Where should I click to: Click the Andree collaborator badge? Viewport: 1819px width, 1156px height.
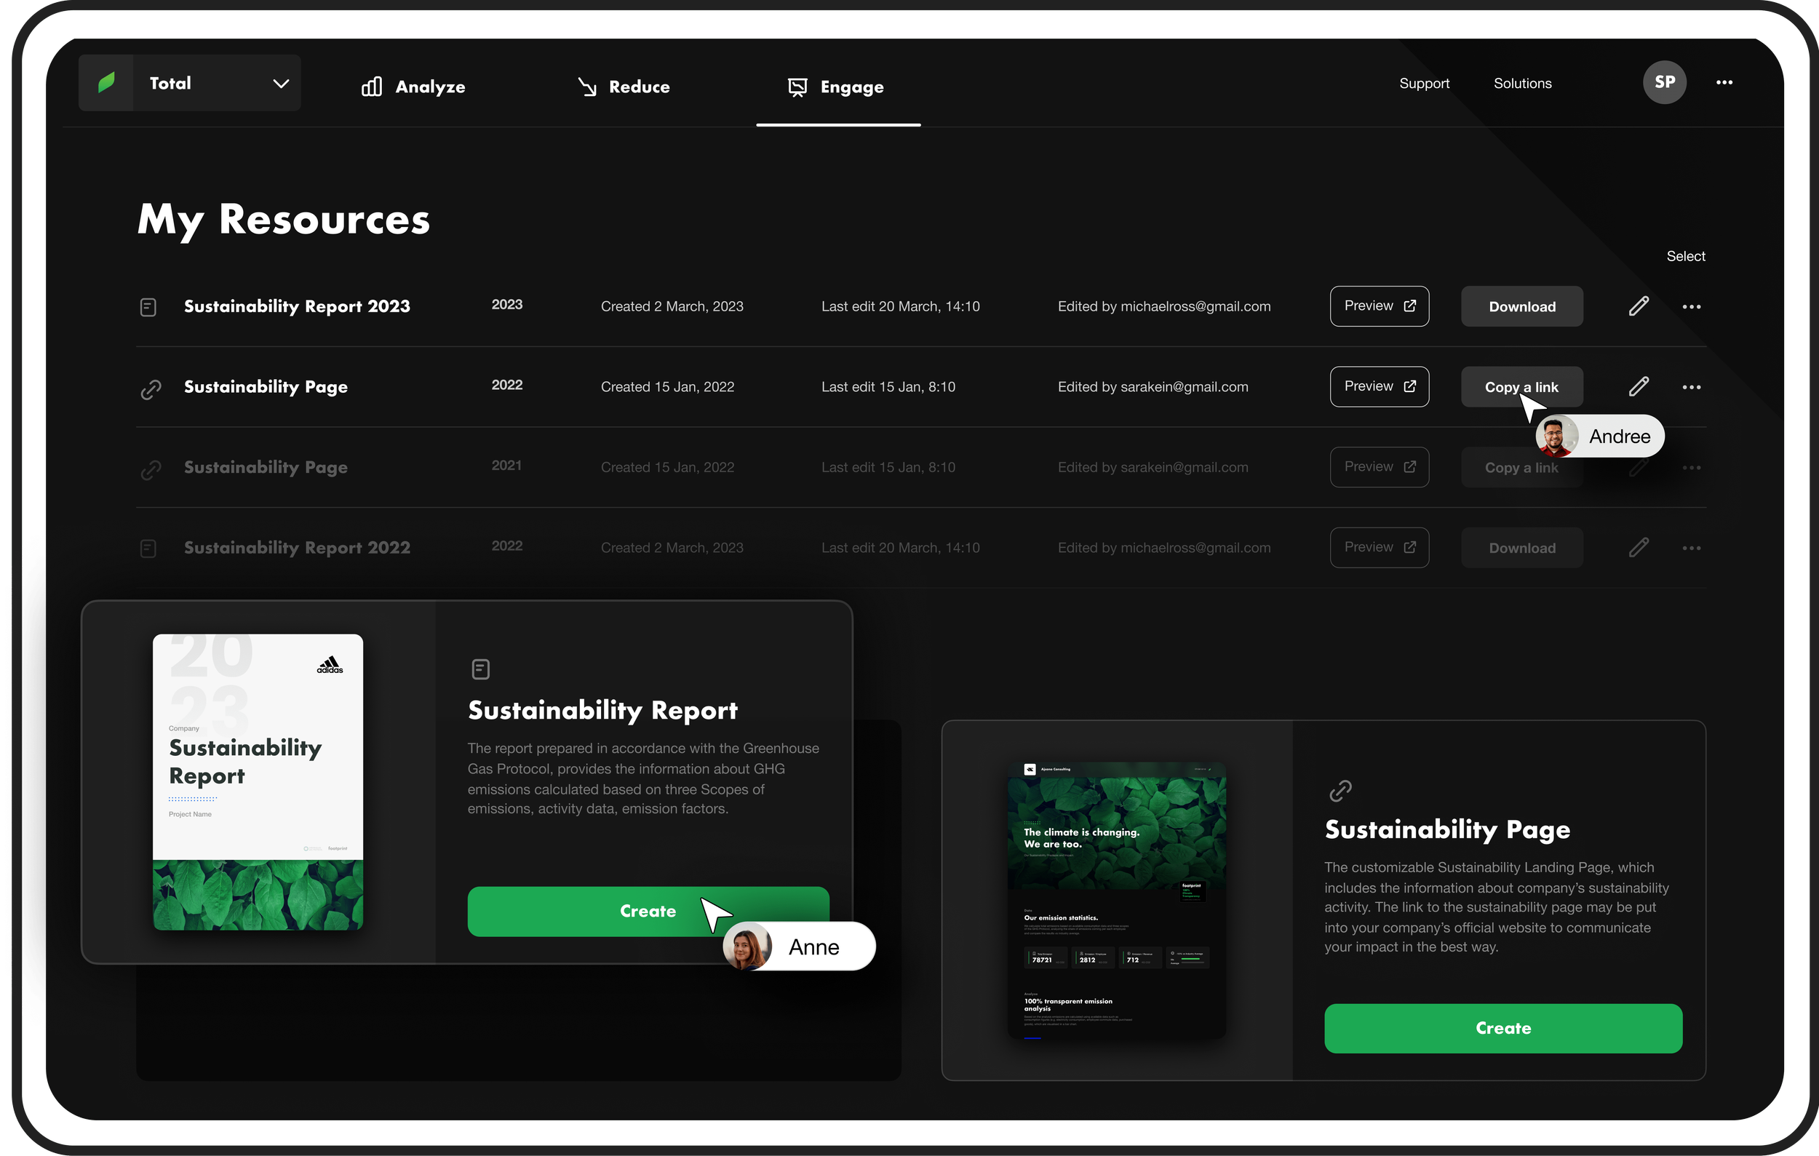[1599, 436]
